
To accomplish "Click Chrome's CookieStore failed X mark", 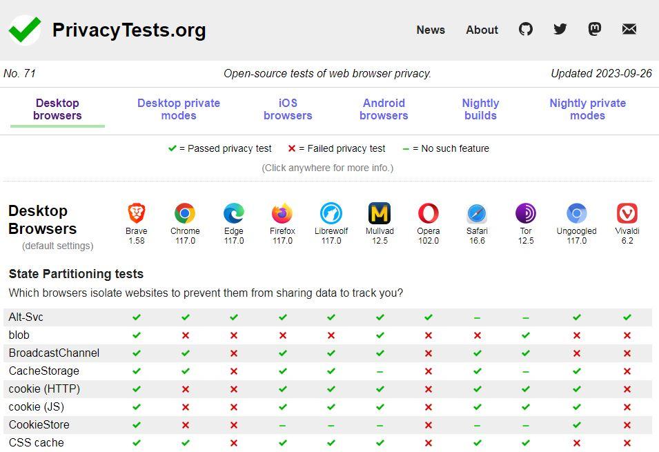I will click(x=186, y=425).
